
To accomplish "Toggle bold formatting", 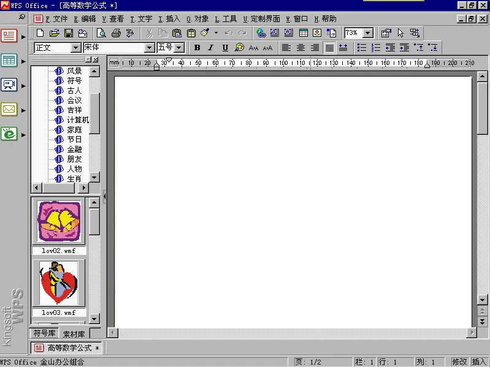I will (x=197, y=48).
